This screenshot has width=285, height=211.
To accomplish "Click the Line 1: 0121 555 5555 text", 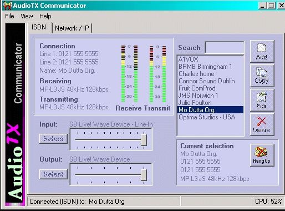I will 69,54.
